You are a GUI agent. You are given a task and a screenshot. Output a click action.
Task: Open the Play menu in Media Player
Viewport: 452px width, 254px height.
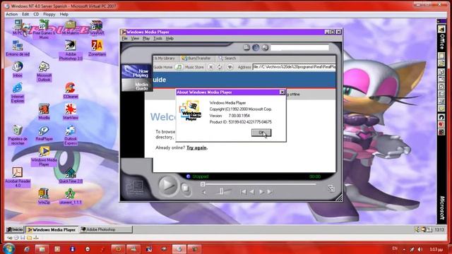[x=146, y=38]
